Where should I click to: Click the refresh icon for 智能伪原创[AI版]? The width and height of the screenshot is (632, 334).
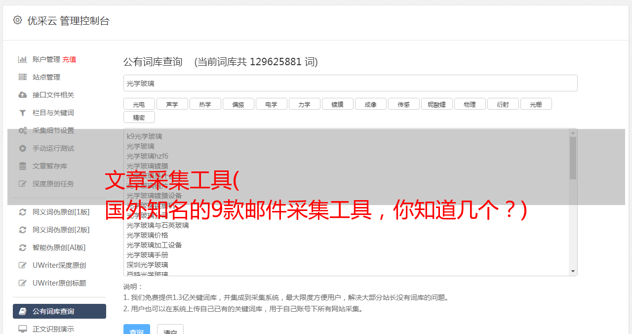point(23,248)
